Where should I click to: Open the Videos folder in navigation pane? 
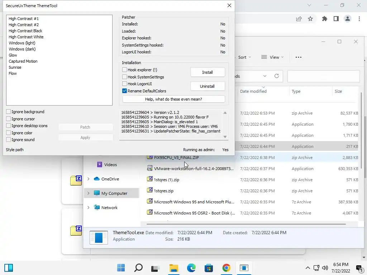[x=107, y=164]
